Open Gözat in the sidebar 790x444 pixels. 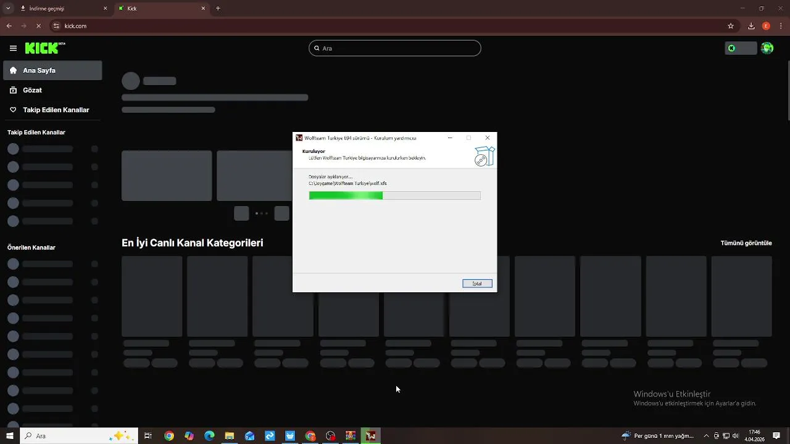coord(52,90)
